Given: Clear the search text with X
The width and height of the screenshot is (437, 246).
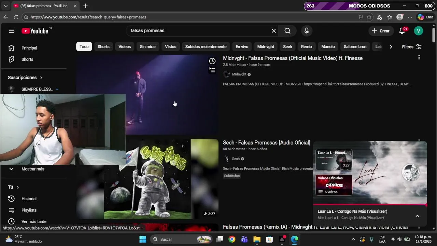Looking at the screenshot, I should point(273,31).
